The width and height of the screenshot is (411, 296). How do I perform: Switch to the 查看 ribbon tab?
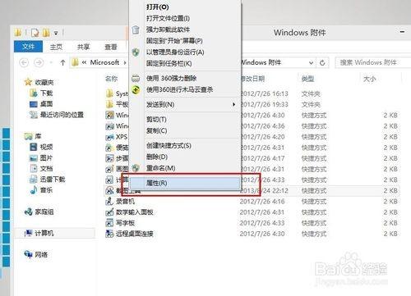point(111,47)
